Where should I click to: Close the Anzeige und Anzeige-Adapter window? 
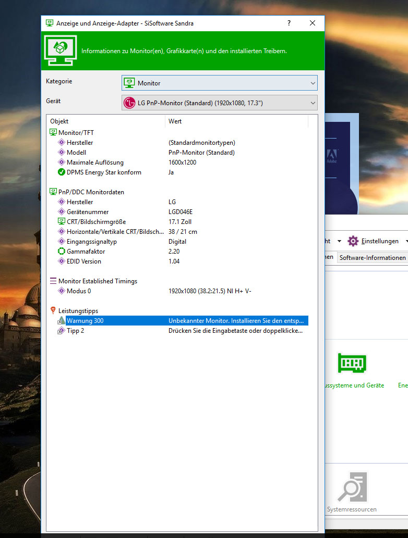pyautogui.click(x=313, y=23)
